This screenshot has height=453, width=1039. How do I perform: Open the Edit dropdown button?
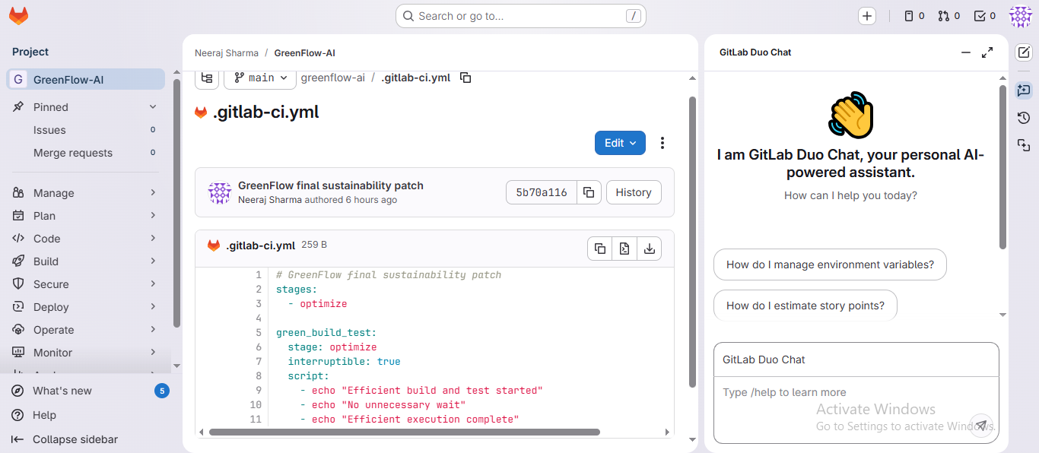tap(620, 143)
